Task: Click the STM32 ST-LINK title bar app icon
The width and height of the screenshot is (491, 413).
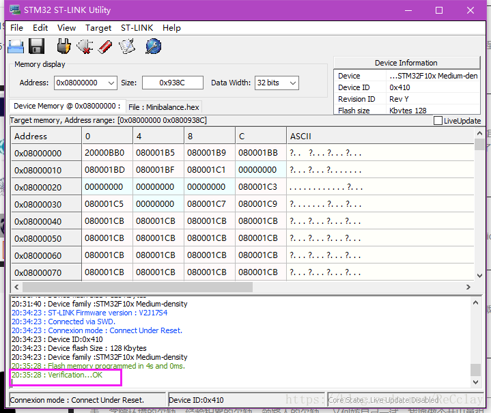Action: [15, 10]
